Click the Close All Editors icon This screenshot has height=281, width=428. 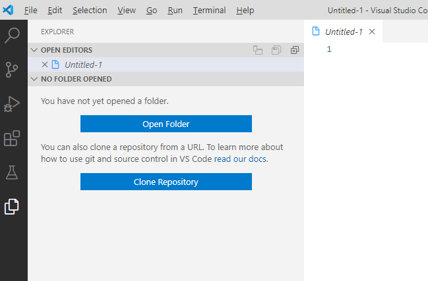(295, 50)
